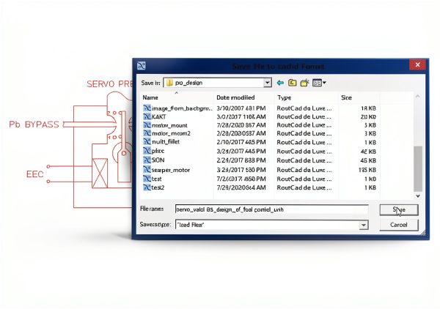Open the Save in folder dropdown

268,83
